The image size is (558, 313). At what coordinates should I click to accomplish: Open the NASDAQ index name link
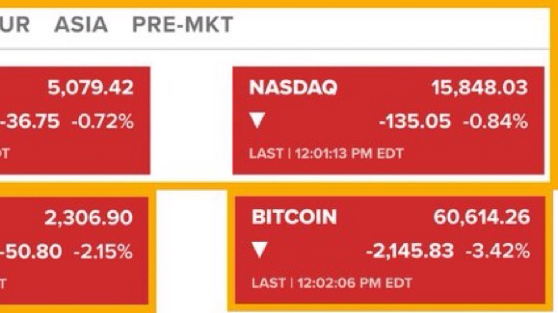[x=293, y=88]
